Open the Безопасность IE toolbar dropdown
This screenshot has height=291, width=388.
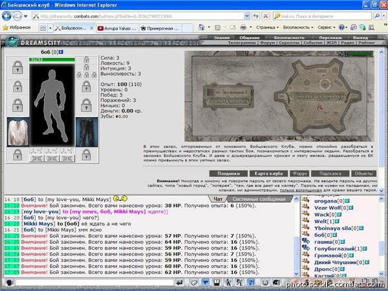tap(298, 27)
